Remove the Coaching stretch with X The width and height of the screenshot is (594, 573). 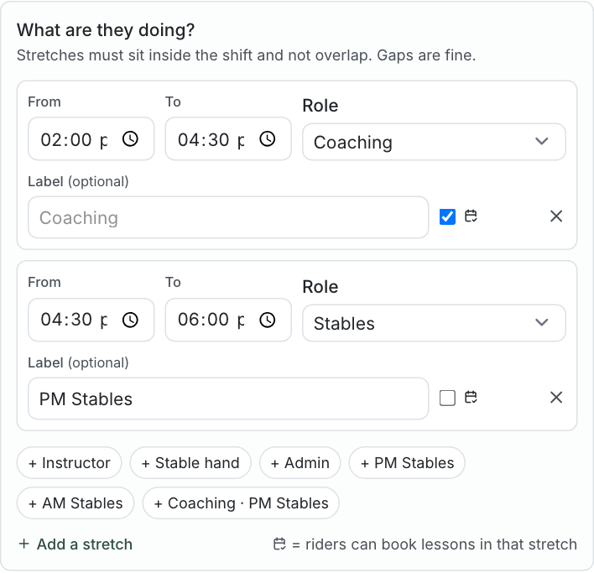[x=556, y=216]
